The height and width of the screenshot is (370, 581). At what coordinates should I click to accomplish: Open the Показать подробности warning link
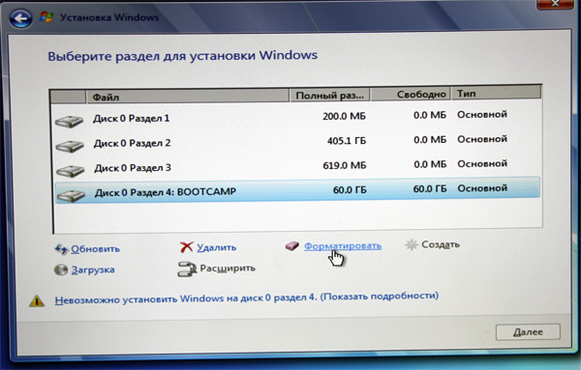click(379, 296)
